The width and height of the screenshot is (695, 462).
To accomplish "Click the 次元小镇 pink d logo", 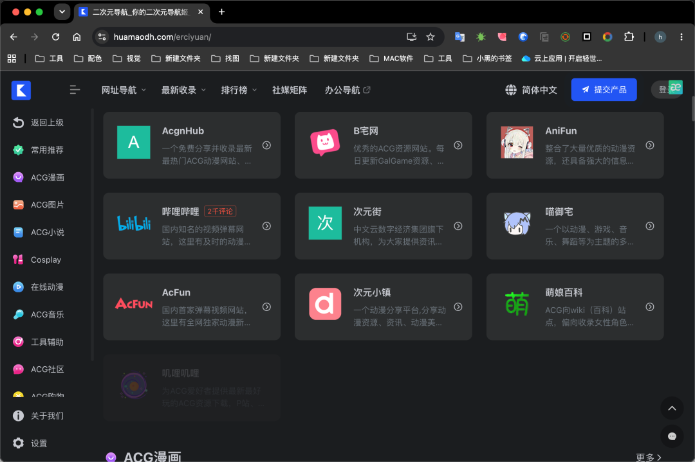I will point(325,303).
